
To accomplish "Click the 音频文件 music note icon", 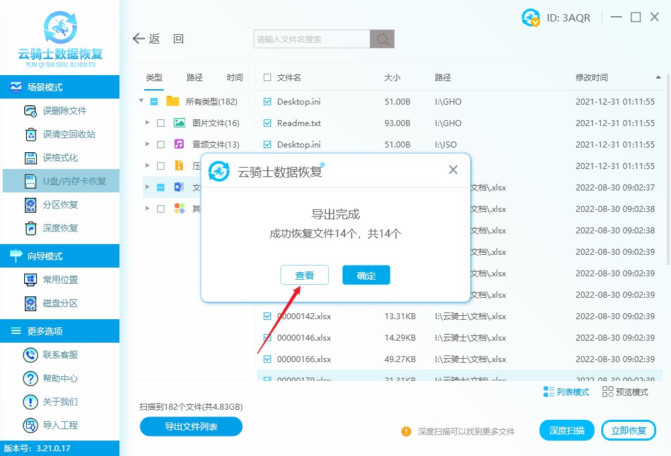I will click(x=179, y=144).
